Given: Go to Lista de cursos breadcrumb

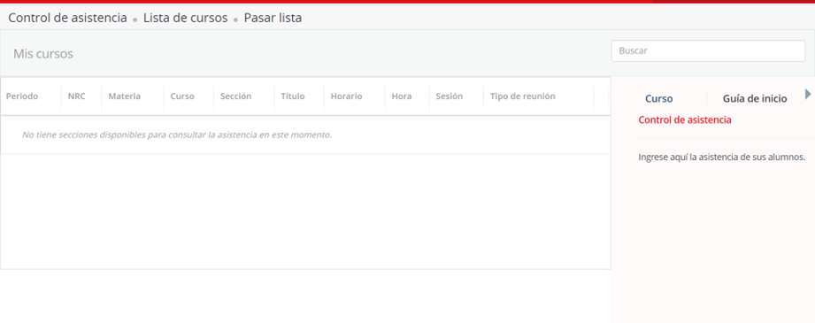Looking at the screenshot, I should click(186, 18).
